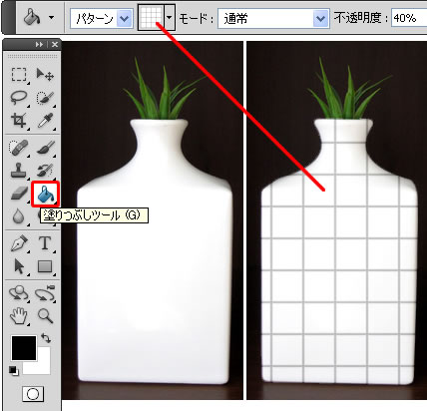Swap foreground and background colors
Screen dimensions: 427x411
point(46,338)
